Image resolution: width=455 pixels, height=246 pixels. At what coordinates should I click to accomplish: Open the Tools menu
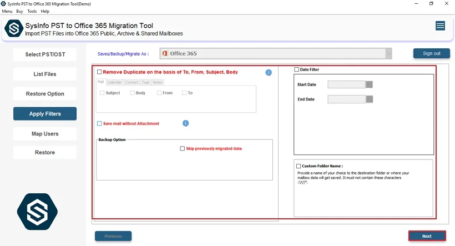pos(32,11)
